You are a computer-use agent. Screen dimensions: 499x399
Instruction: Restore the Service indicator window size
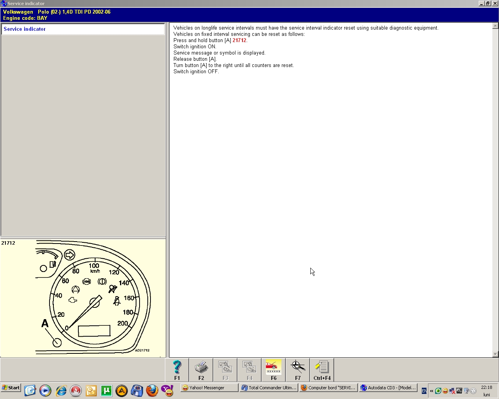click(x=488, y=4)
